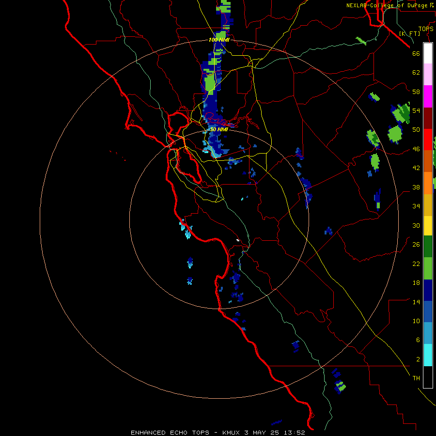Click the 100 NMI range ring label
436x436 pixels.
(x=219, y=40)
